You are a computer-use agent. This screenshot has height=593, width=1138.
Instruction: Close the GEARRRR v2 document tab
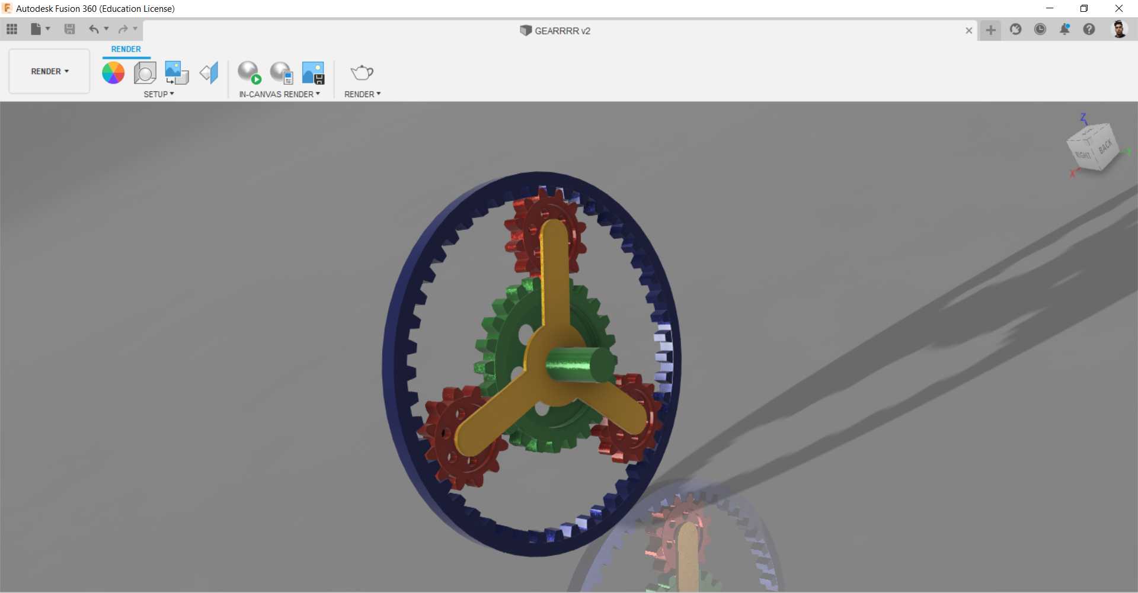click(x=968, y=30)
